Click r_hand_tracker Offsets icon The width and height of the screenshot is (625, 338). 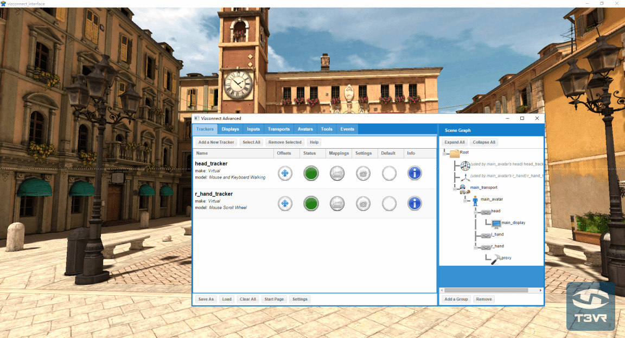[285, 203]
